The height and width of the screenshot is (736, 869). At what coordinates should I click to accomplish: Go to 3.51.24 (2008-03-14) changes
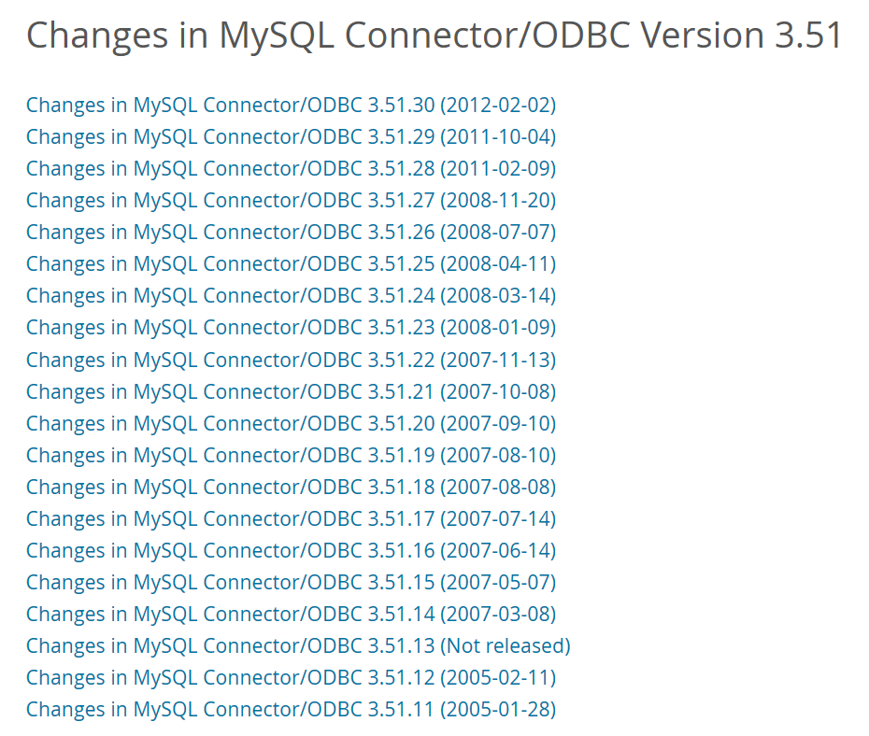click(291, 296)
